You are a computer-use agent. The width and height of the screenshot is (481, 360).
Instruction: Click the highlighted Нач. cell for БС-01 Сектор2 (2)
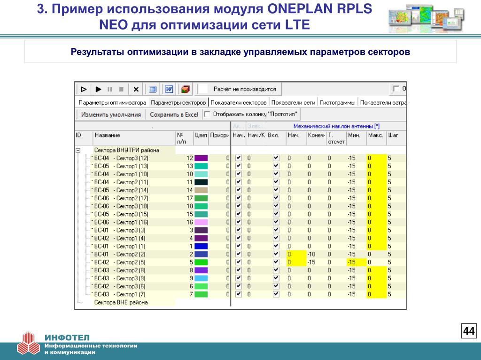[x=296, y=255]
